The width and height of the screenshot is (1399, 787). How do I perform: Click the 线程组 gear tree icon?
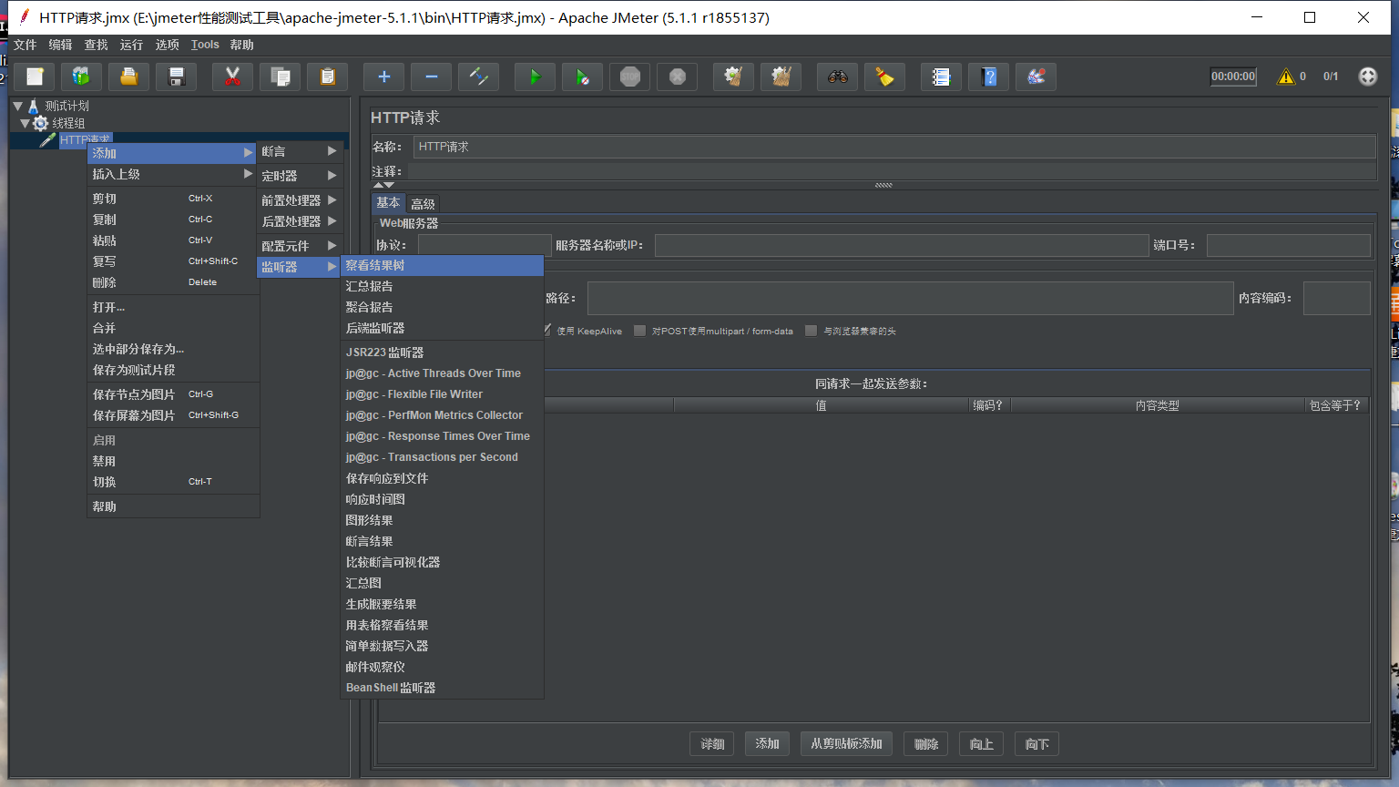pos(41,123)
